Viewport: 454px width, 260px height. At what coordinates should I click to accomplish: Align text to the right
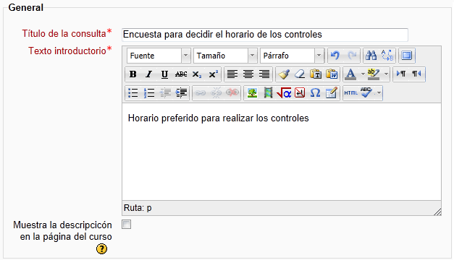(x=264, y=74)
